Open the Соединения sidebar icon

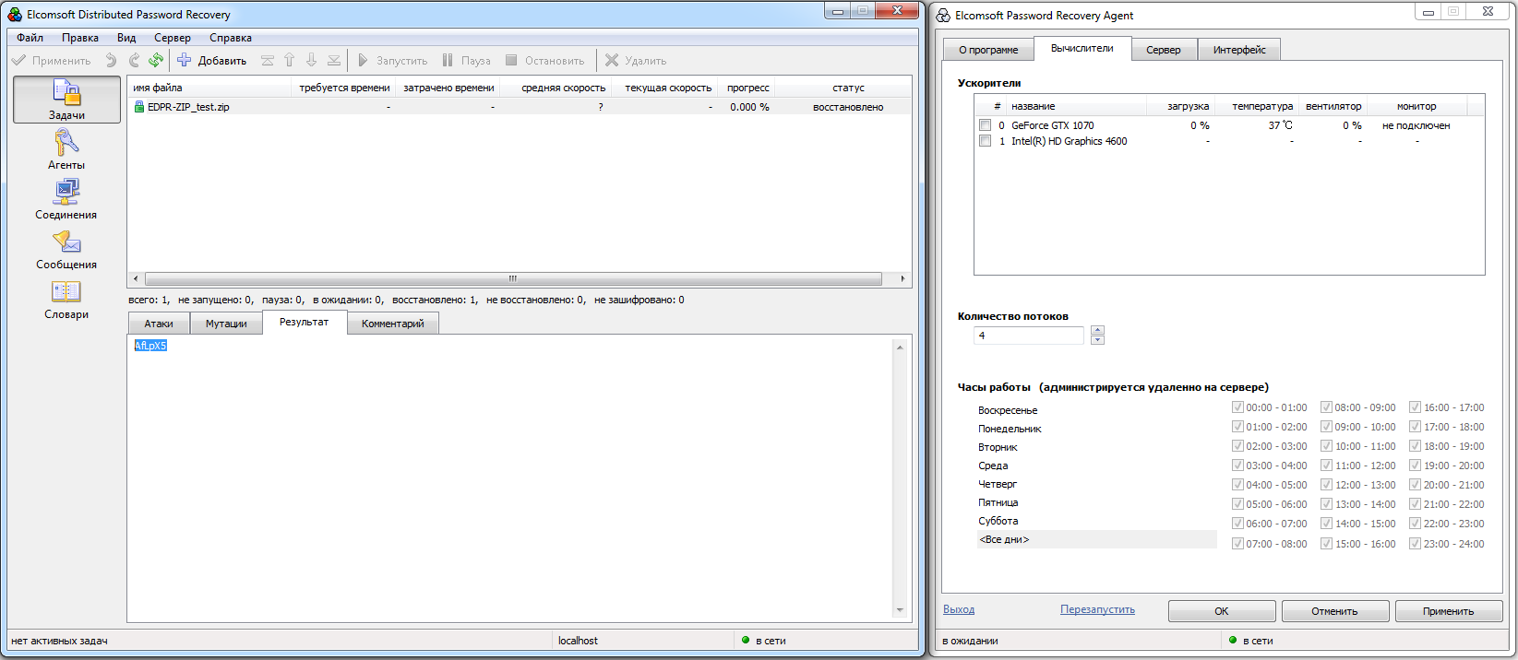coord(66,192)
